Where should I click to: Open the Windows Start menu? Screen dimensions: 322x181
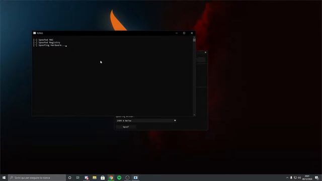4,177
